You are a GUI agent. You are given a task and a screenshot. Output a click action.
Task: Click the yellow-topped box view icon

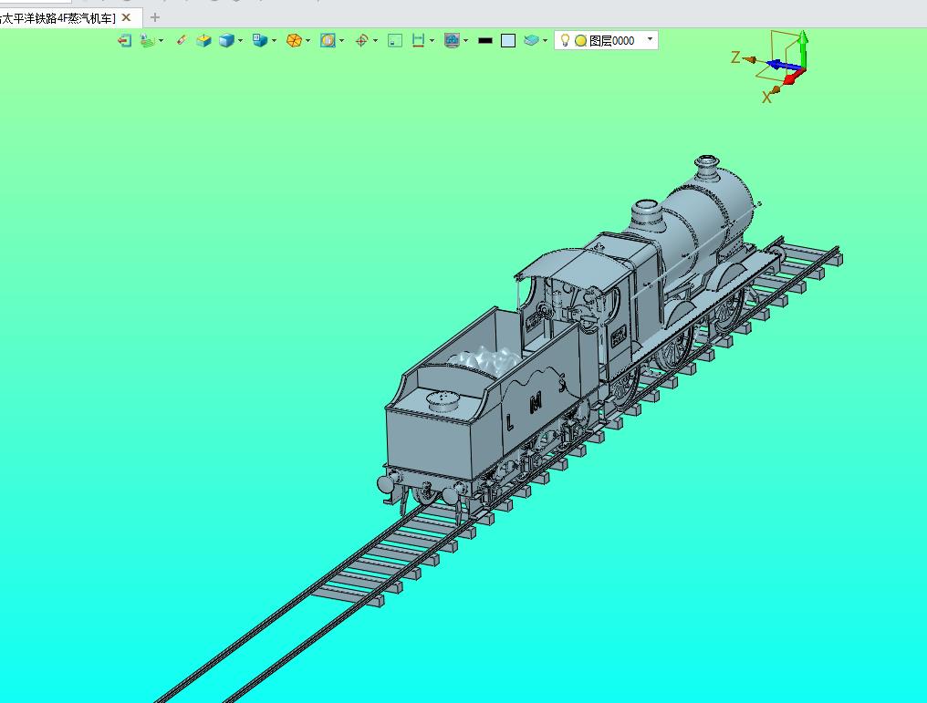click(x=204, y=40)
